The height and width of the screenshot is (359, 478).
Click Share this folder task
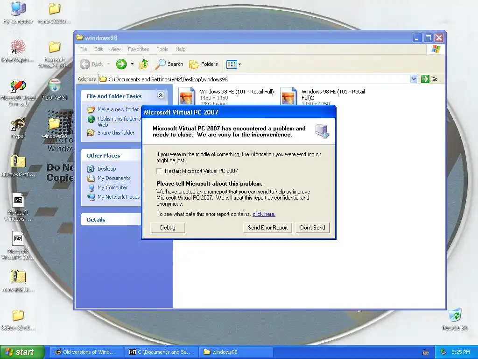point(111,133)
